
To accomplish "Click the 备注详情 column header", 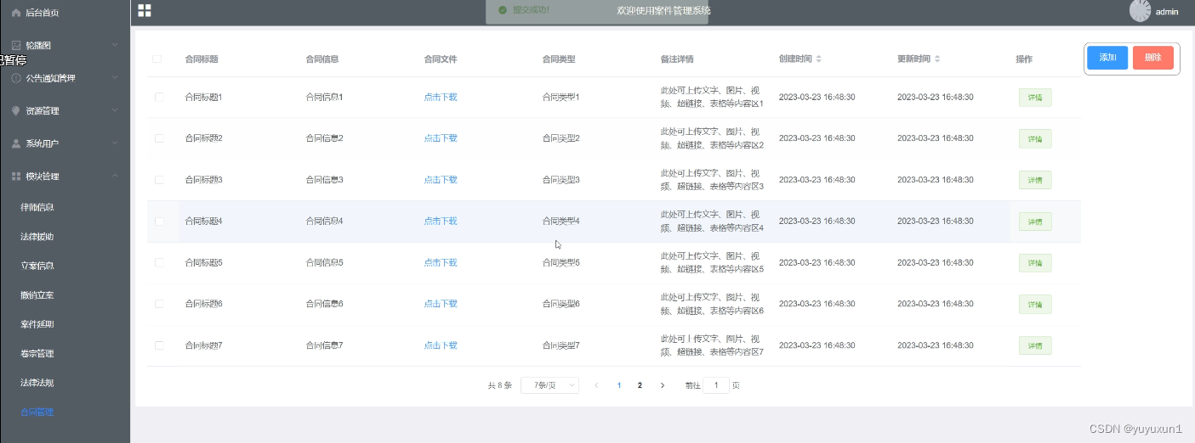I will 677,59.
